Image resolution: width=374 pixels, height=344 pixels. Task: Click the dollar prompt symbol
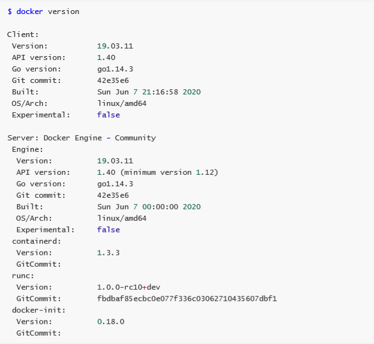[x=10, y=11]
